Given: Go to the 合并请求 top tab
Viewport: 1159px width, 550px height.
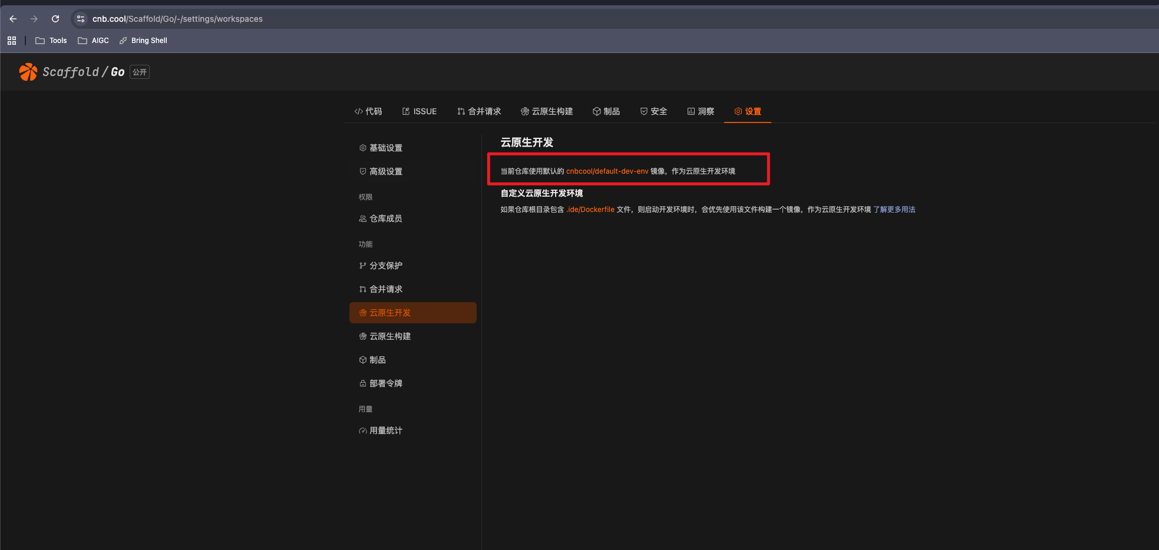Looking at the screenshot, I should coord(479,111).
